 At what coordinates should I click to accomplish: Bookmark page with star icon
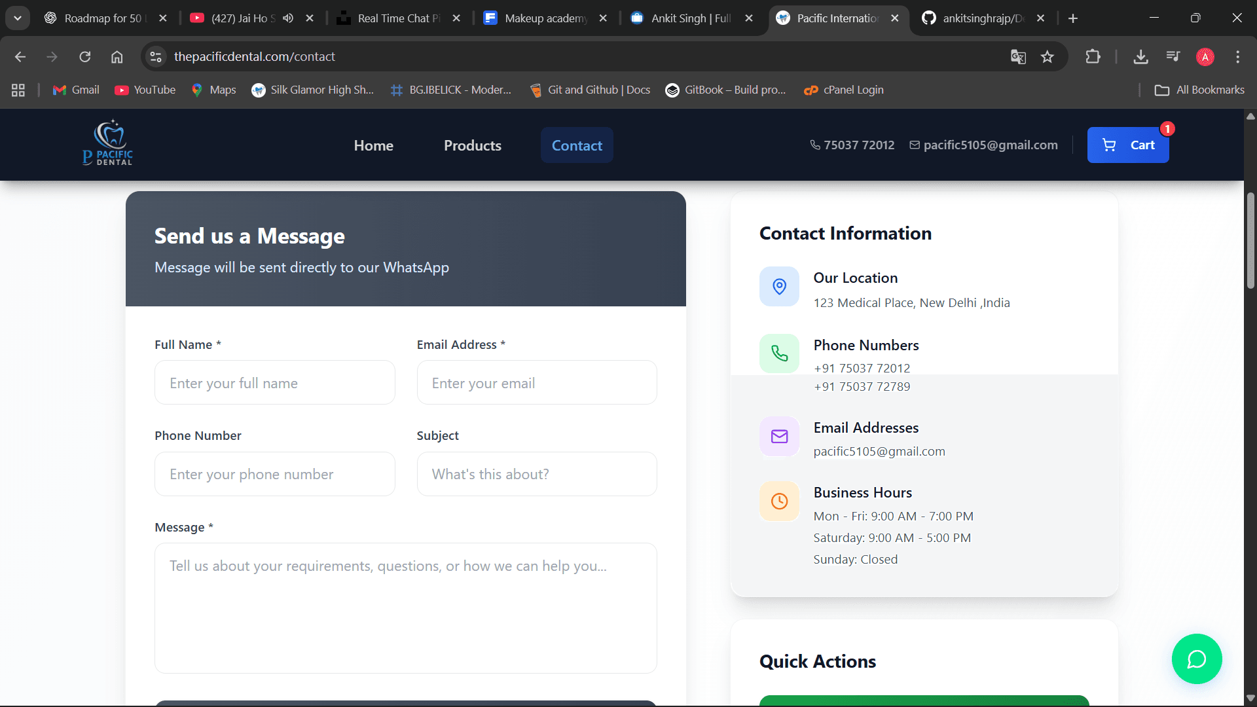(x=1047, y=57)
